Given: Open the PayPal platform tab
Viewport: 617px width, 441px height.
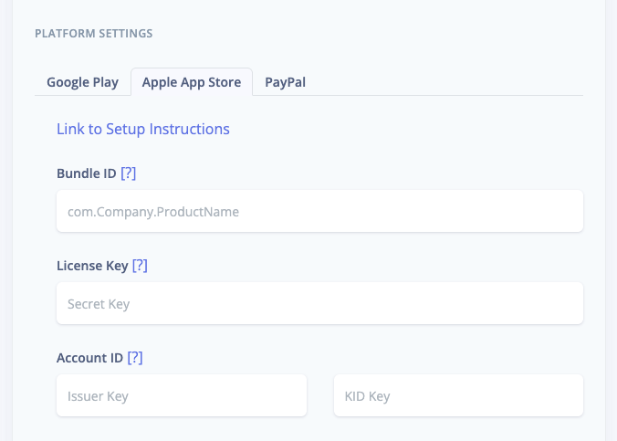Looking at the screenshot, I should [285, 82].
